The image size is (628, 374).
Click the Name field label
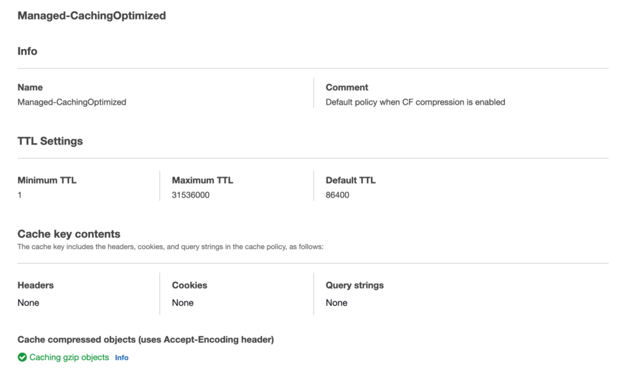(x=30, y=88)
